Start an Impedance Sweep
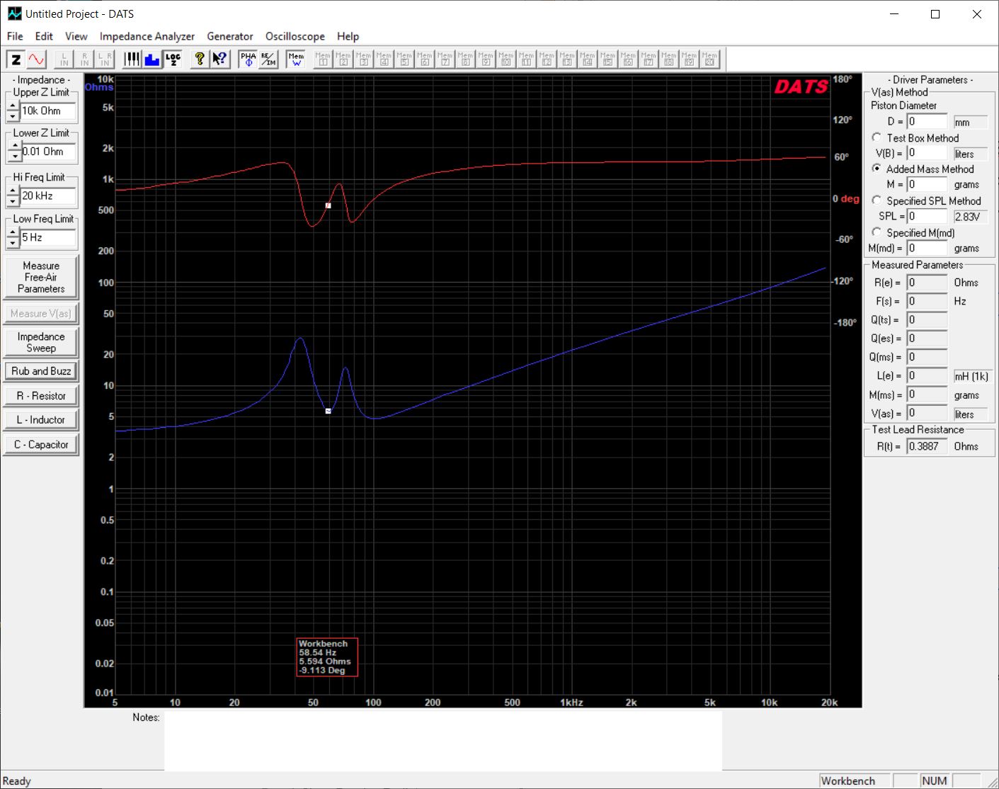 (x=41, y=342)
